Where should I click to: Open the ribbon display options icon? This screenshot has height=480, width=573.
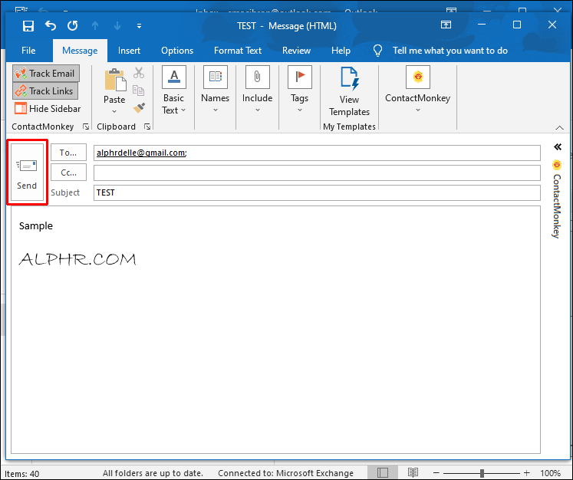[446, 25]
